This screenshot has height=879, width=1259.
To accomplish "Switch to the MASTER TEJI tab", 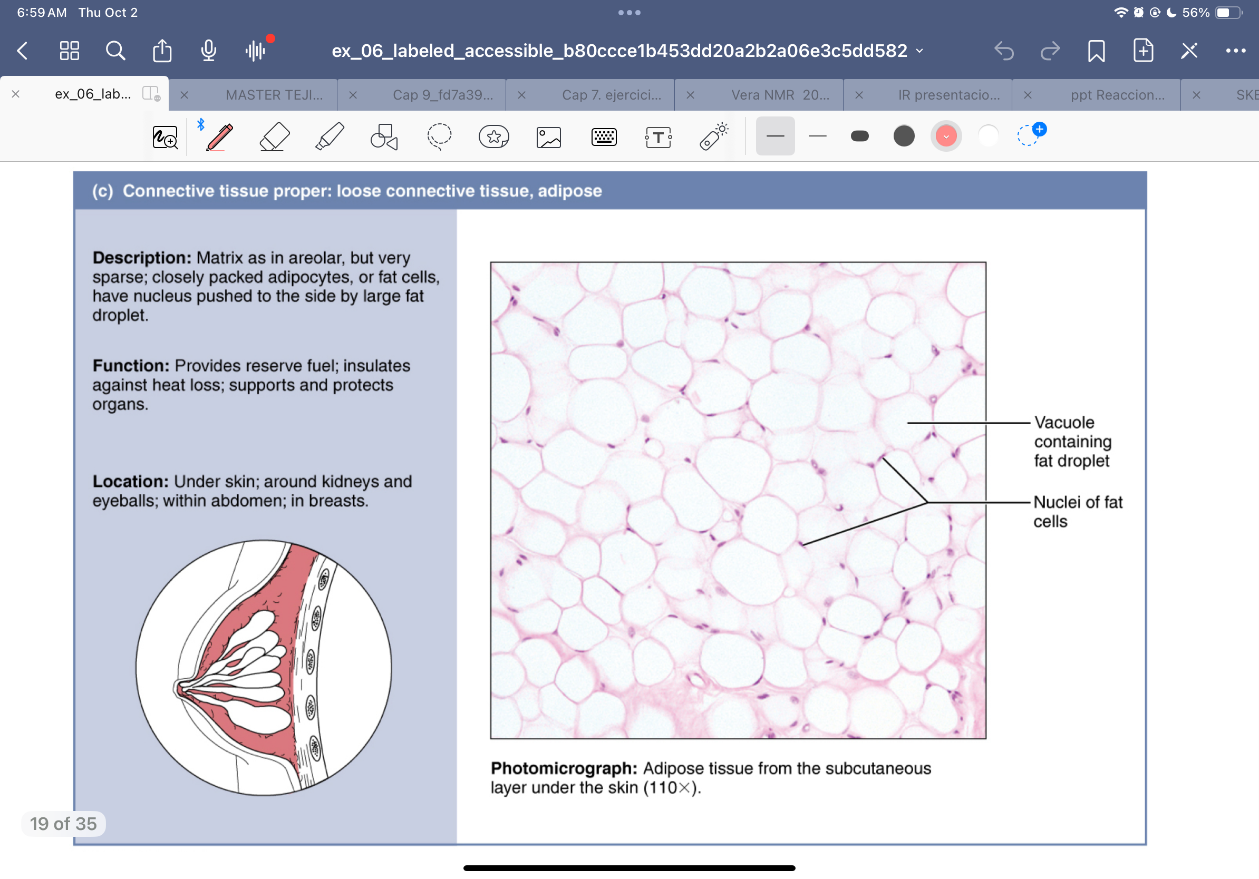I will click(274, 95).
